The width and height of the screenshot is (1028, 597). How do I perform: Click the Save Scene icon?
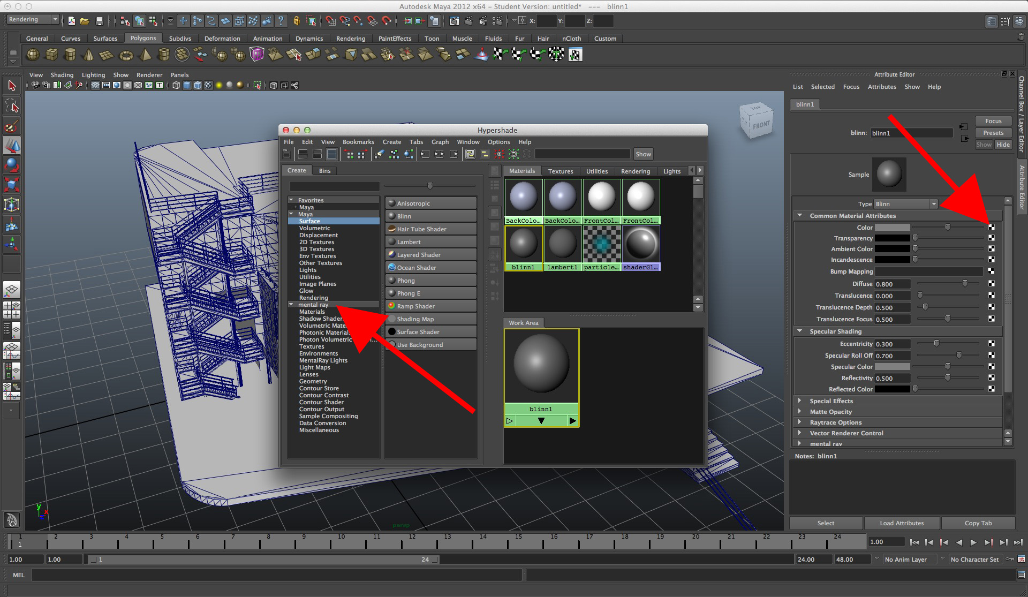coord(99,21)
